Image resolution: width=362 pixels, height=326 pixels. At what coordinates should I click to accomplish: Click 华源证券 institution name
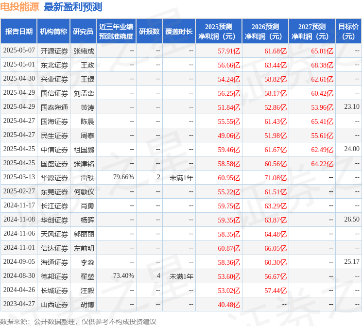[54, 178]
